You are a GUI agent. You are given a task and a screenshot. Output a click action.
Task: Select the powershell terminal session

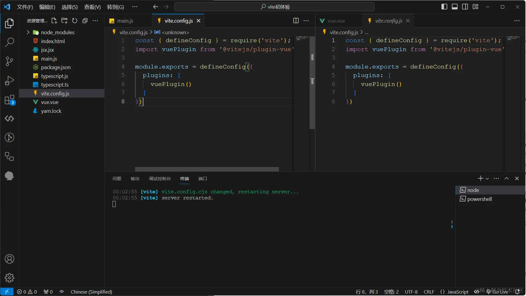[479, 199]
